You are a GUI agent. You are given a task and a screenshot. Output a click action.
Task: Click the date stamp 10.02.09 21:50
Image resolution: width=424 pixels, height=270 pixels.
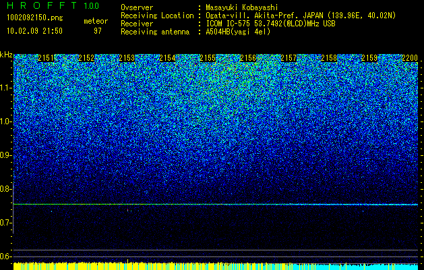click(x=34, y=31)
